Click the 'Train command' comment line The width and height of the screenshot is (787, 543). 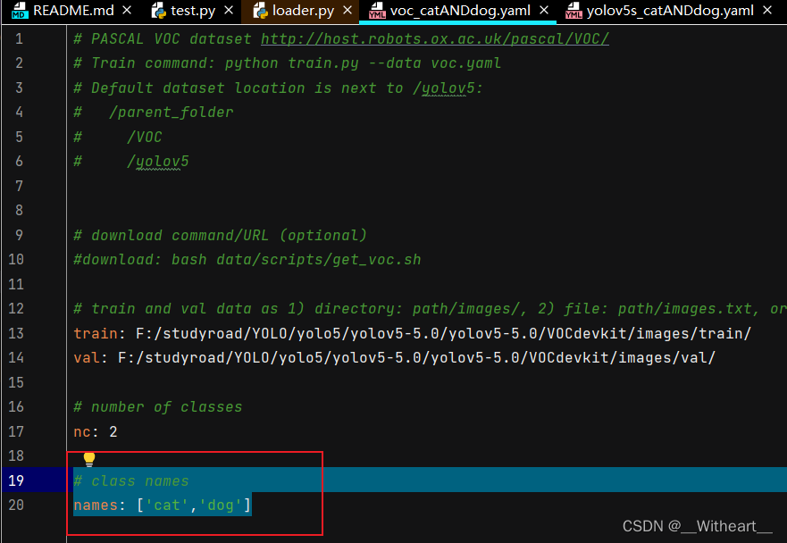click(x=287, y=63)
